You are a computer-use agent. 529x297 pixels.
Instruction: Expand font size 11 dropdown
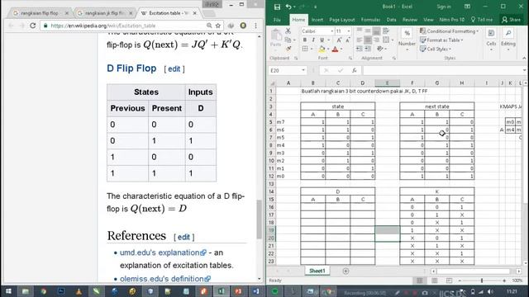[349, 31]
